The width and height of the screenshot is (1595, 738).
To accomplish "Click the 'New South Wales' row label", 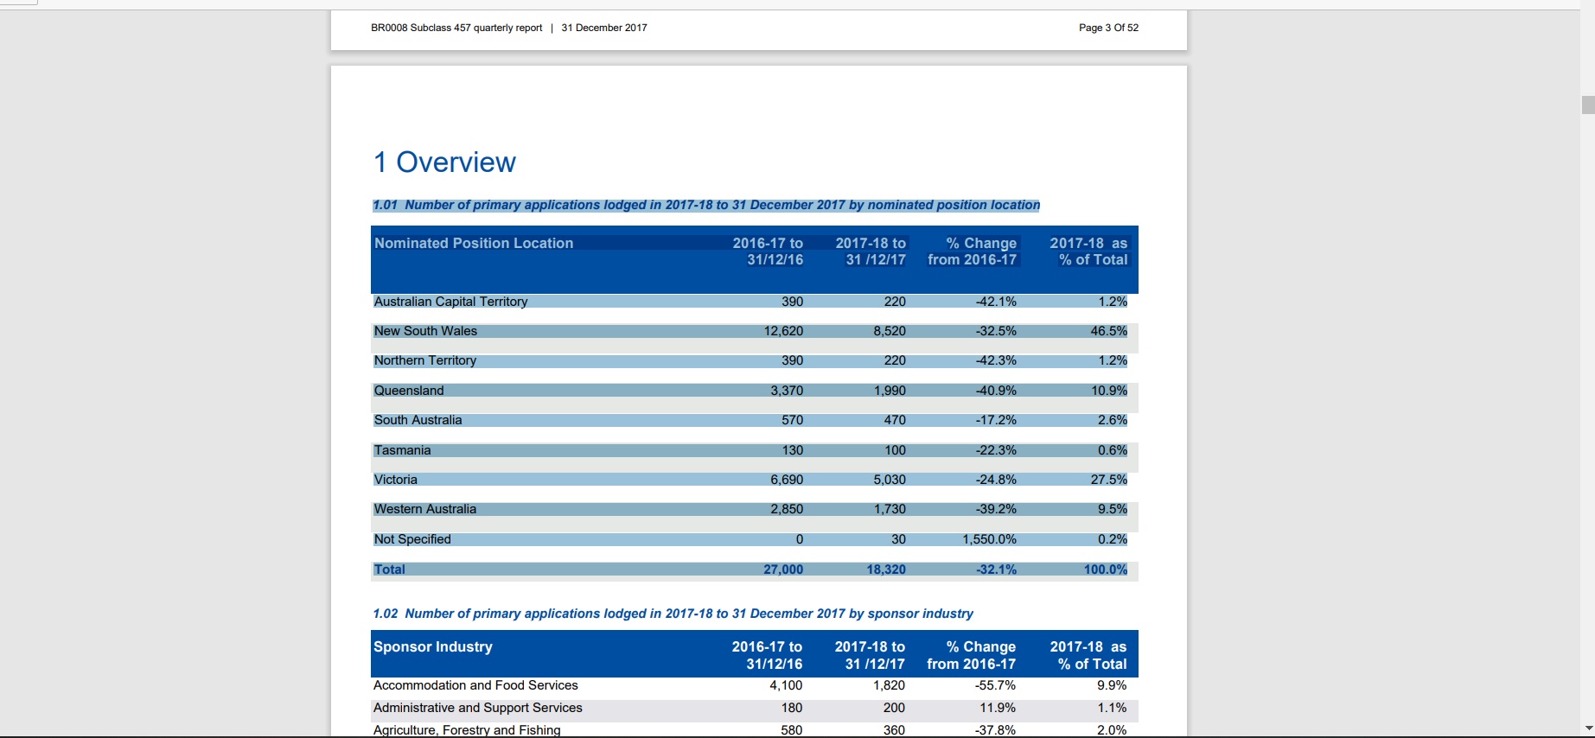I will click(x=425, y=331).
